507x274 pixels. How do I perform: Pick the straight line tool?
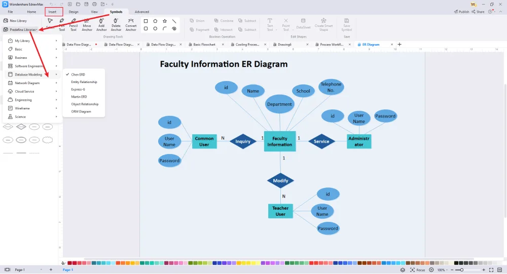(174, 21)
